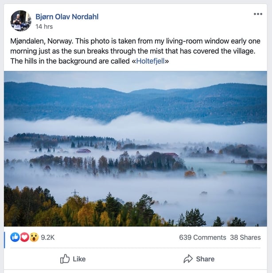Open the misty village photo
272x273 pixels.
click(136, 148)
